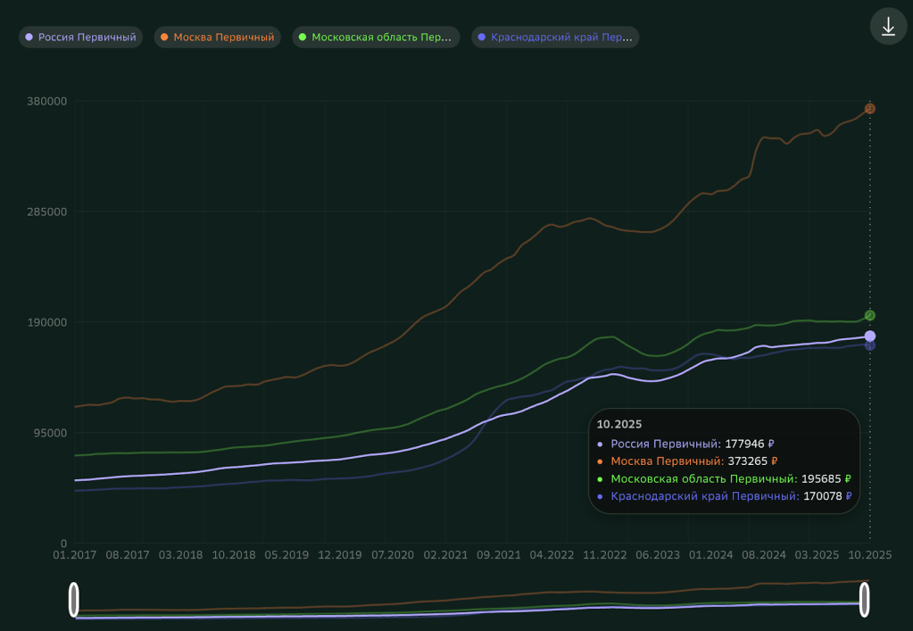
Task: Click the download chart icon
Action: [x=888, y=27]
